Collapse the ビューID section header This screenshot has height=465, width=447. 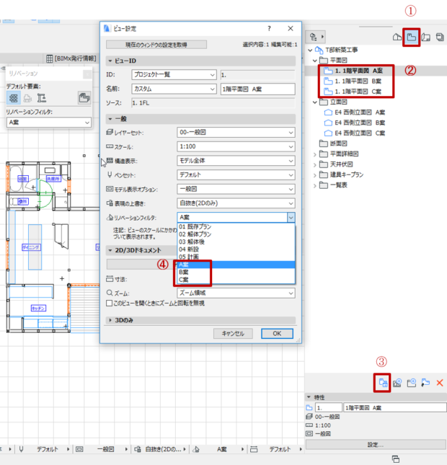click(200, 61)
